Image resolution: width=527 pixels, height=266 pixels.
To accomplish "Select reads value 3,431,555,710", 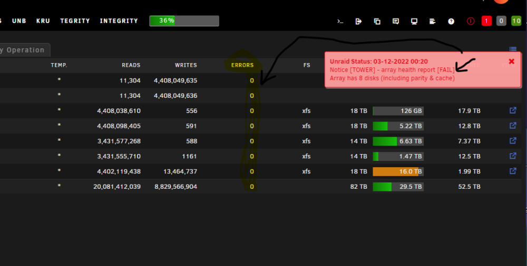I will [x=119, y=156].
